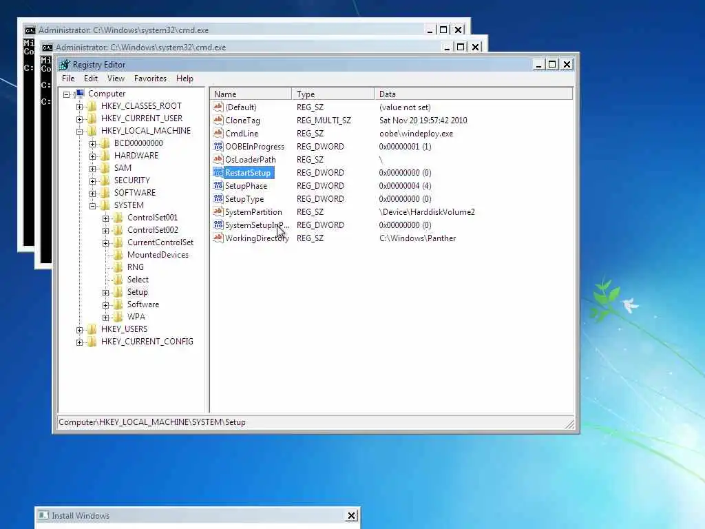The image size is (705, 529).
Task: Close the Install Windows dialog
Action: coord(352,515)
